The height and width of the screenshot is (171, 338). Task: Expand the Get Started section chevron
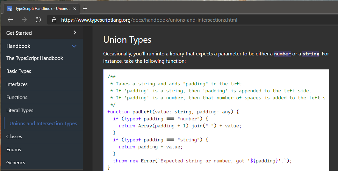(75, 32)
